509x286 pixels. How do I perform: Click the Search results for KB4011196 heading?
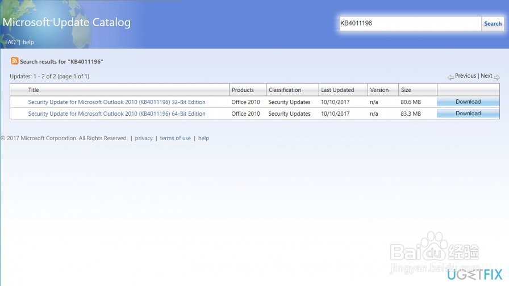click(x=61, y=62)
